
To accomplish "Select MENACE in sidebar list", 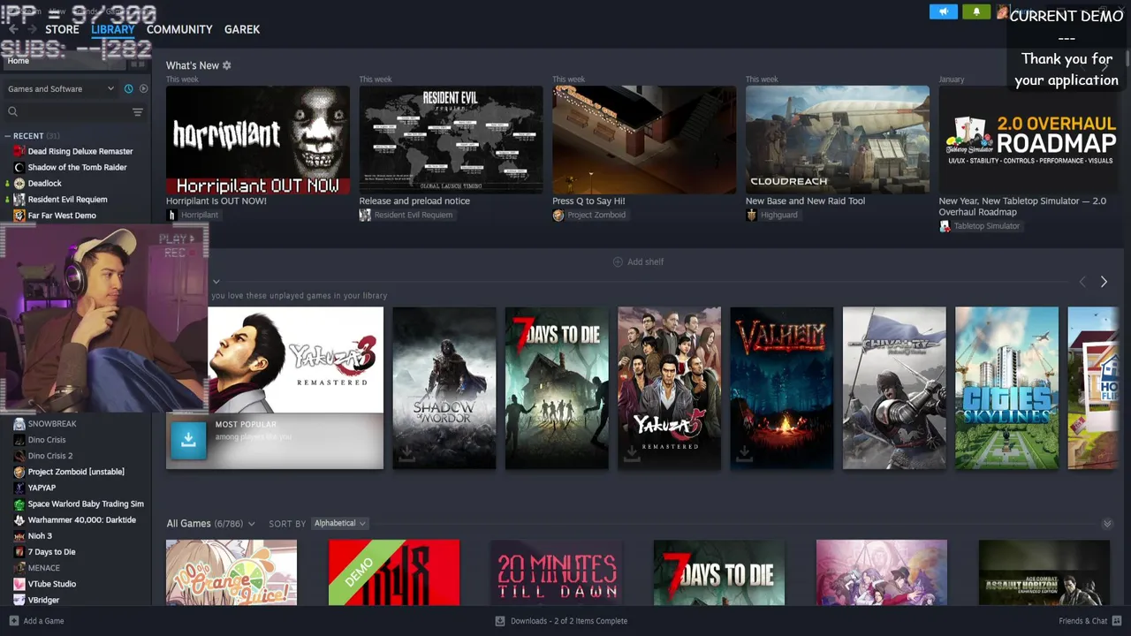I will point(44,568).
